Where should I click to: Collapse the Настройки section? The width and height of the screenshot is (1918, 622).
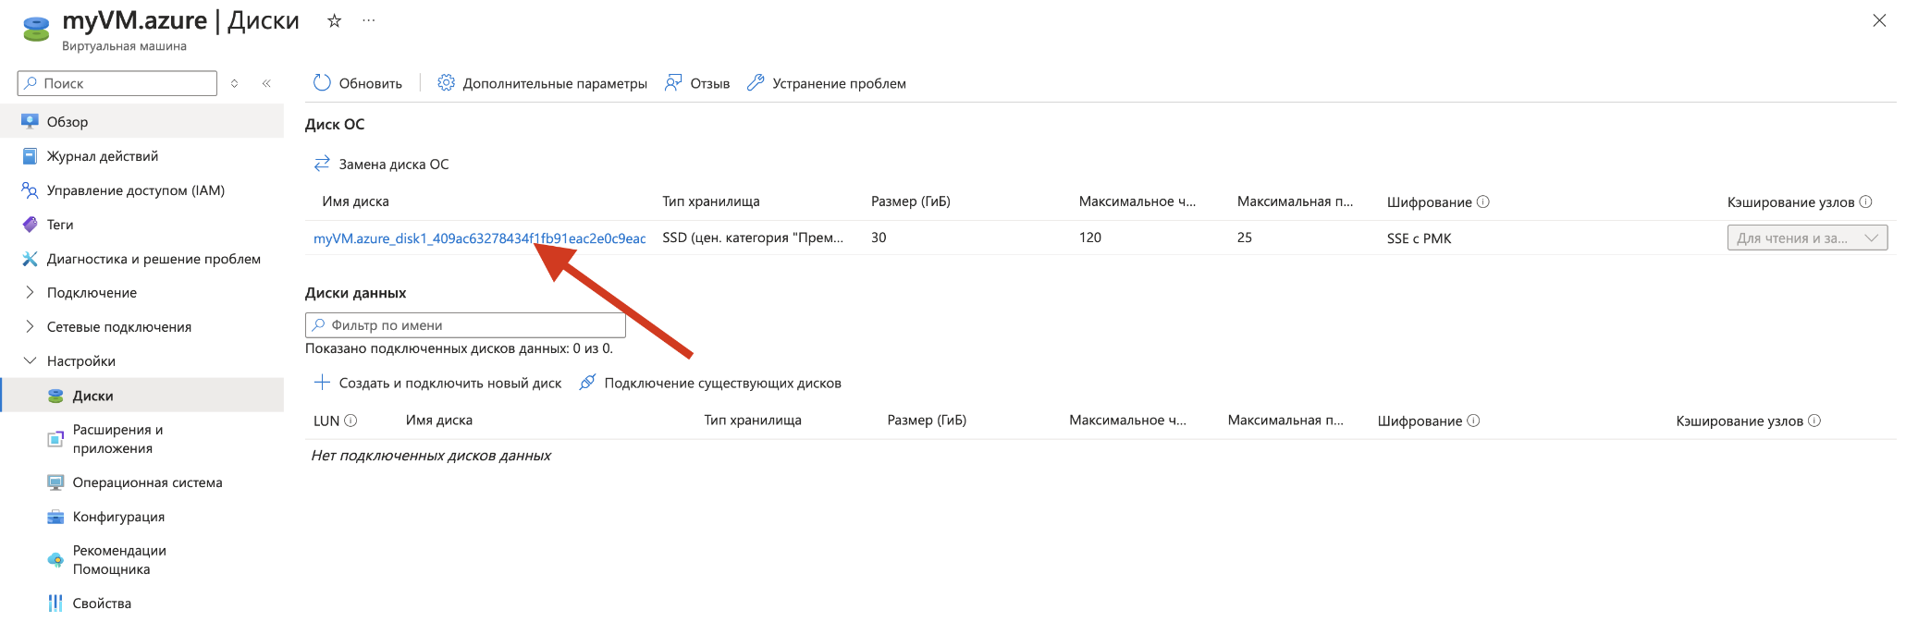click(30, 361)
